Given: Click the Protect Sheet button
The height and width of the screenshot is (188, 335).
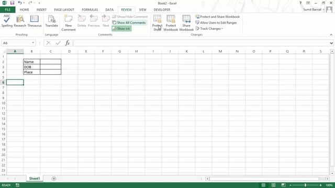Looking at the screenshot, I should click(157, 23).
